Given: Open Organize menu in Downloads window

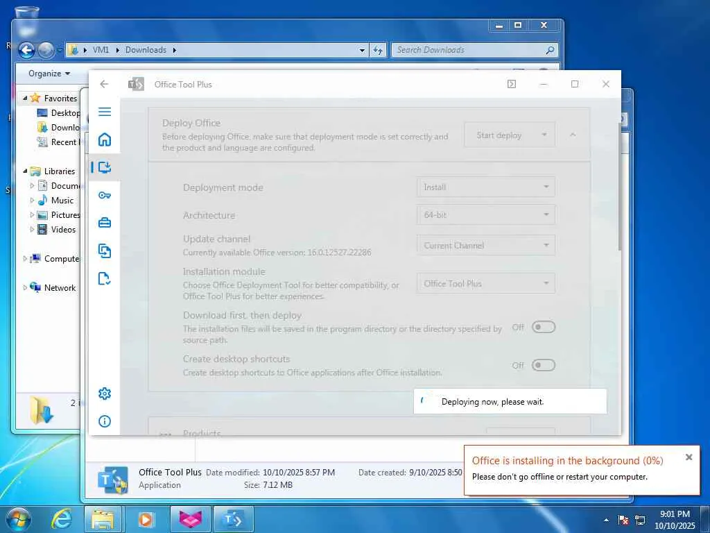Looking at the screenshot, I should pos(49,74).
